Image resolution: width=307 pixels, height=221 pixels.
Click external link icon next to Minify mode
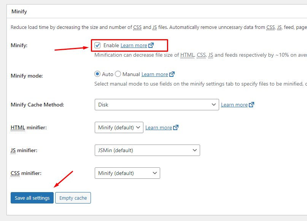(172, 74)
